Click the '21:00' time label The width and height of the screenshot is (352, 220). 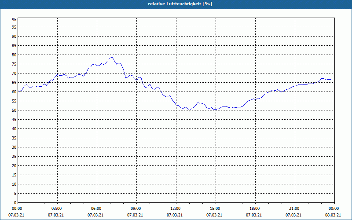294,209
